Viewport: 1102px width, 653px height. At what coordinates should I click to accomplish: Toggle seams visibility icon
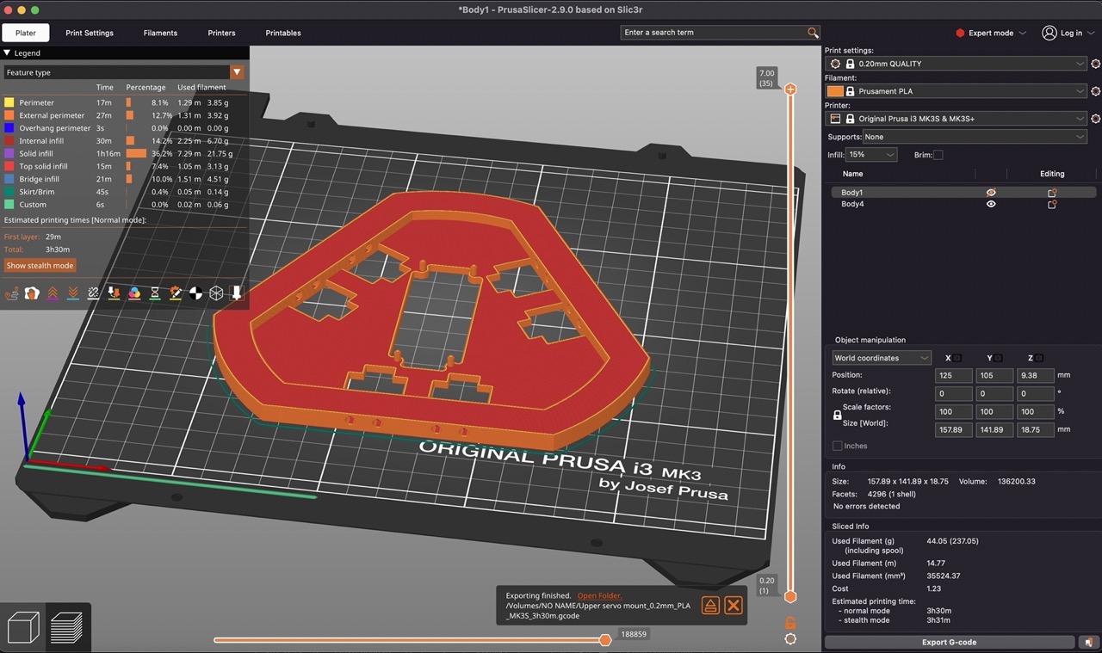(94, 293)
